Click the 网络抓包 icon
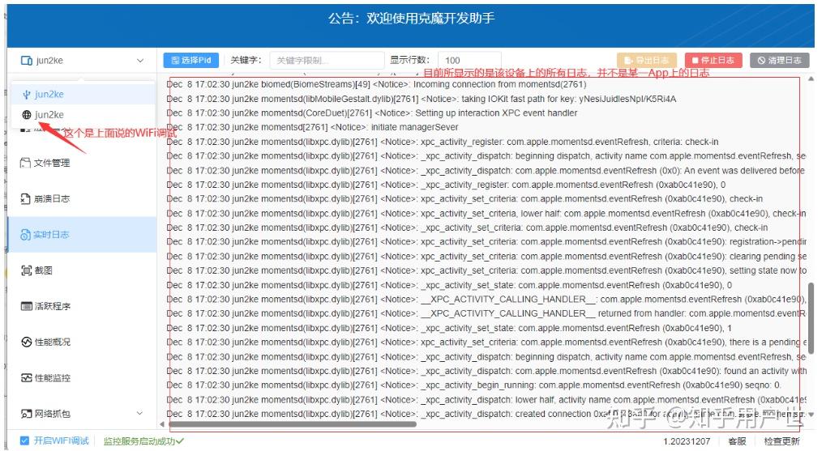The height and width of the screenshot is (451, 826). pos(26,414)
